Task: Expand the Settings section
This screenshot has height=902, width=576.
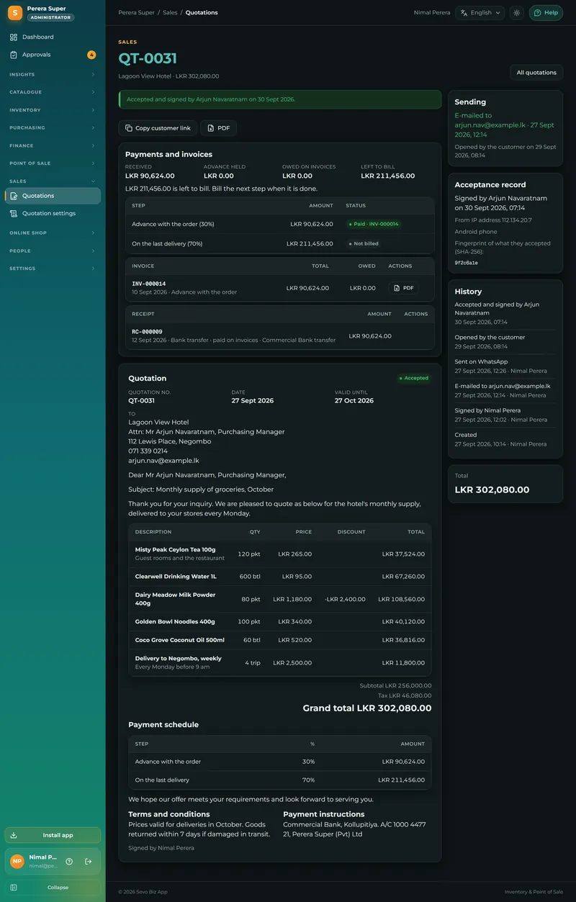Action: [x=53, y=269]
